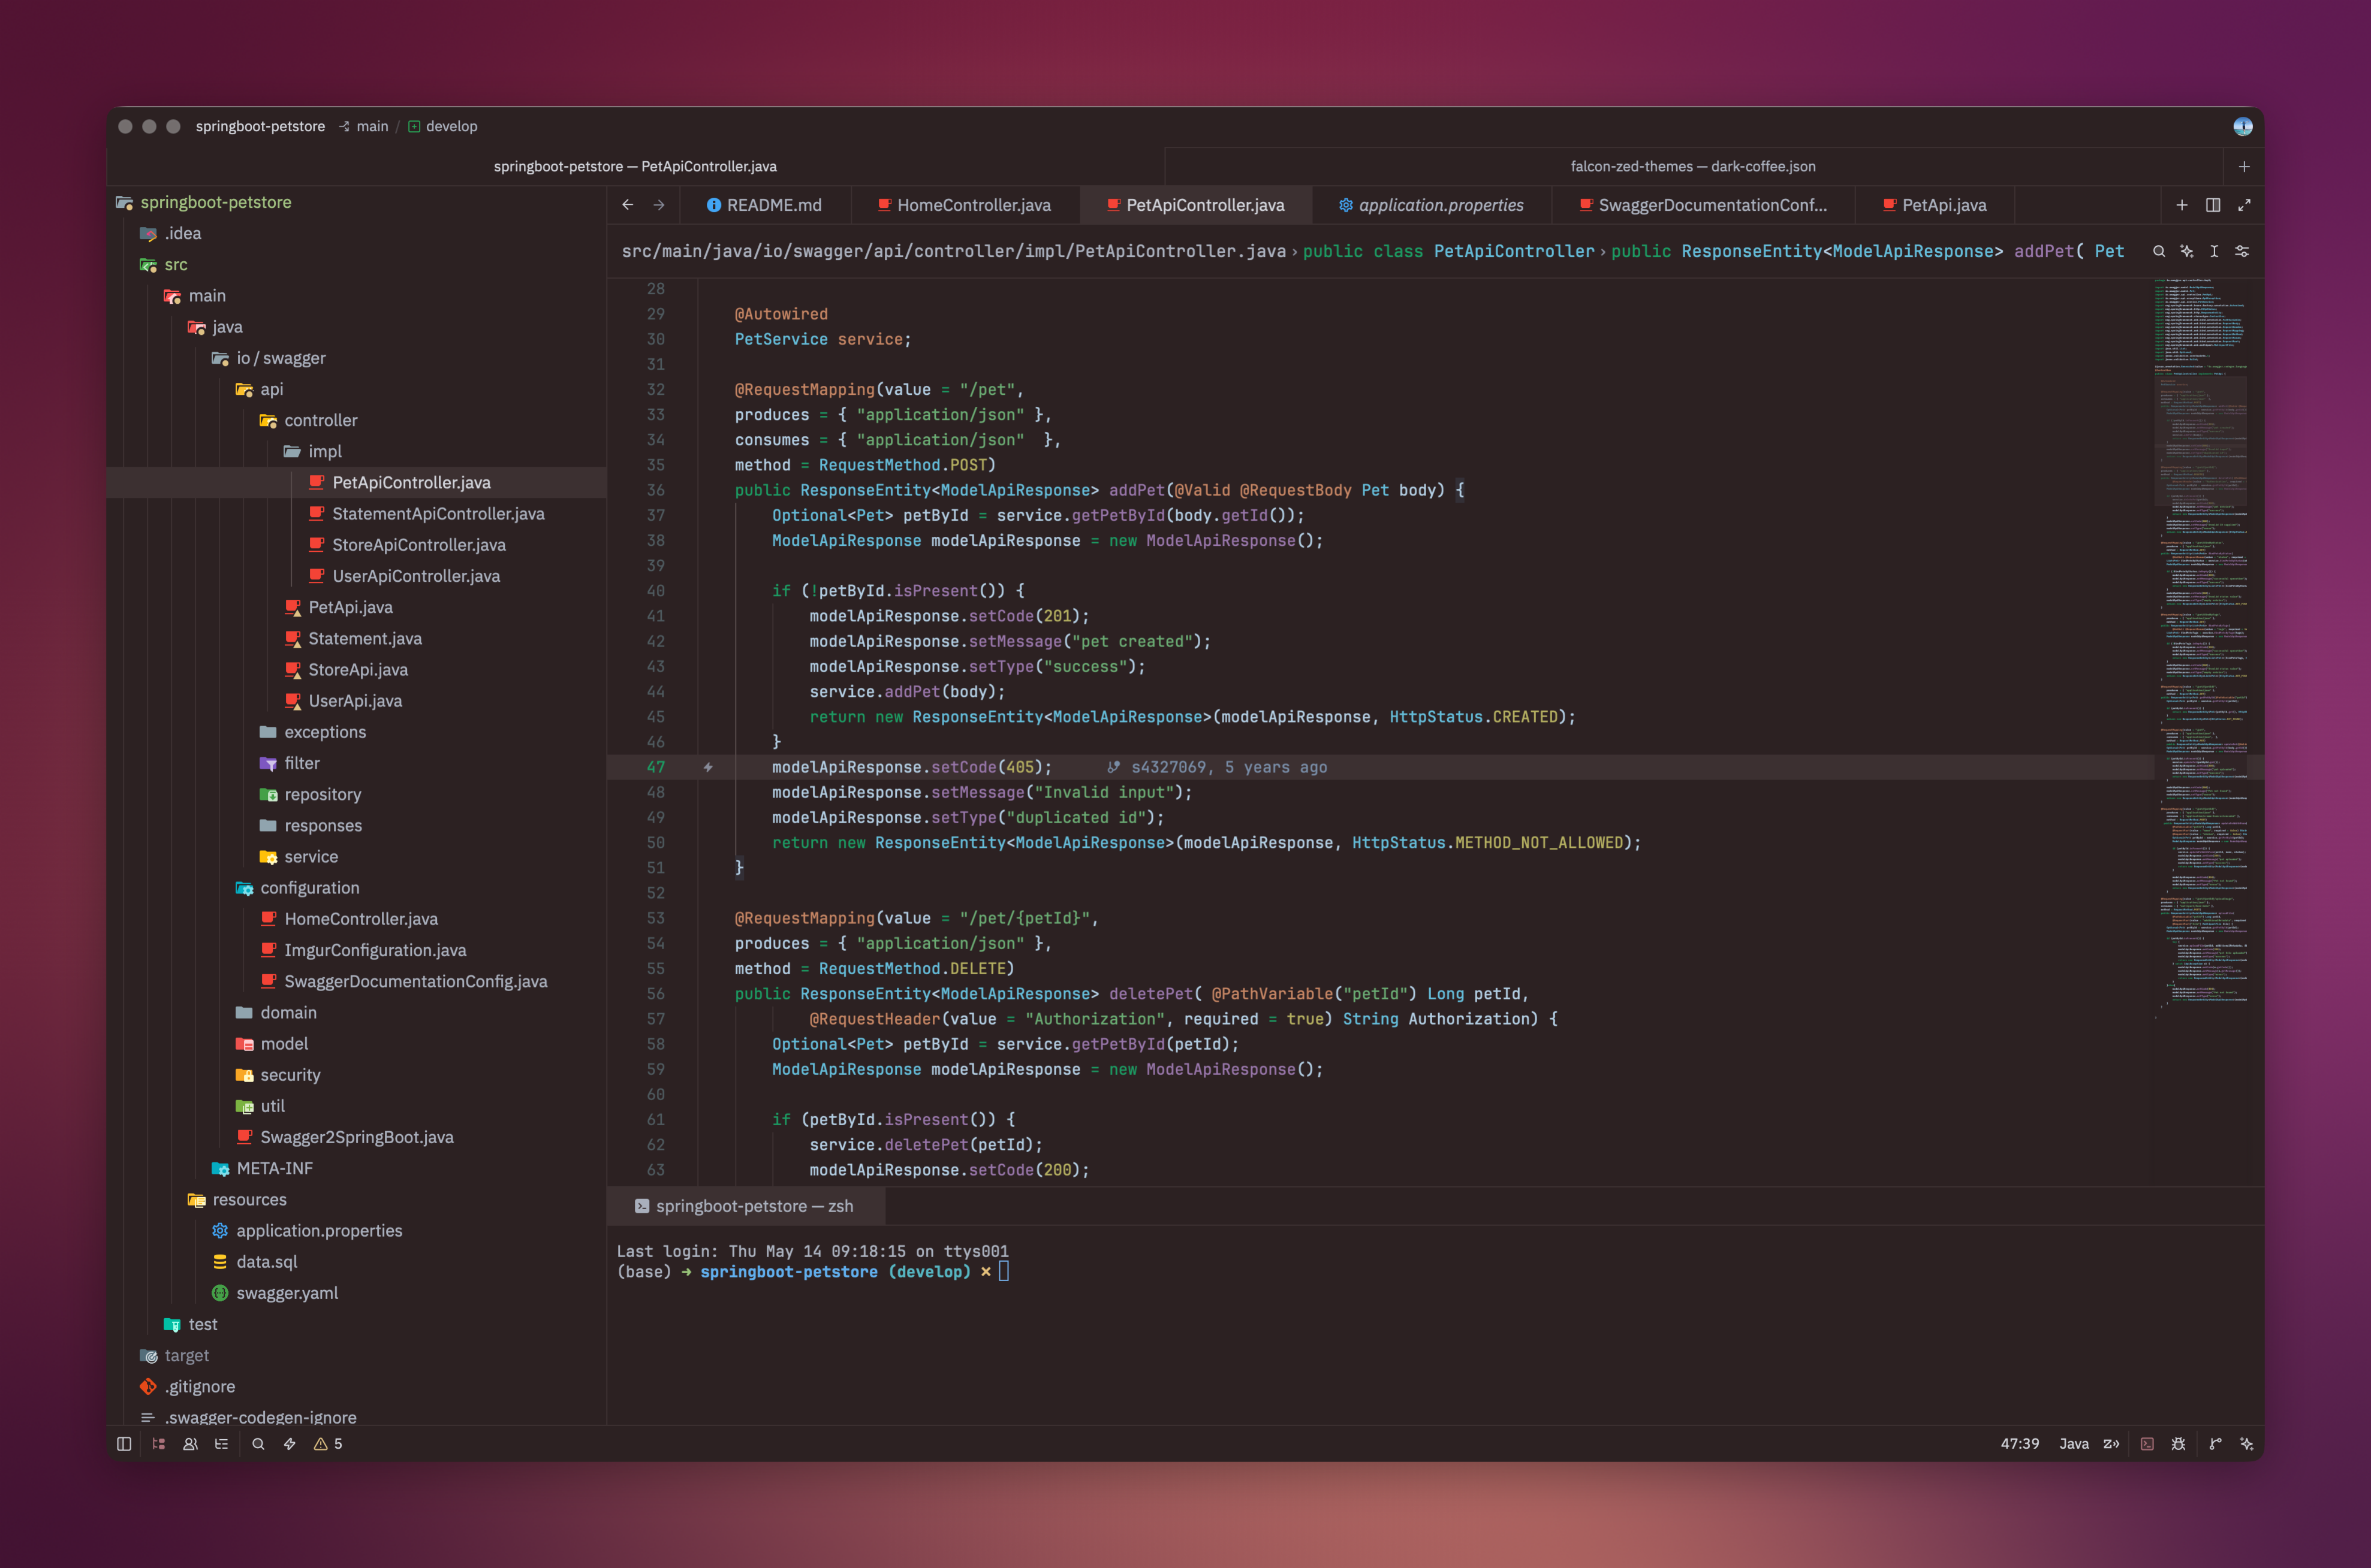Change language mode from Java

coord(2073,1444)
